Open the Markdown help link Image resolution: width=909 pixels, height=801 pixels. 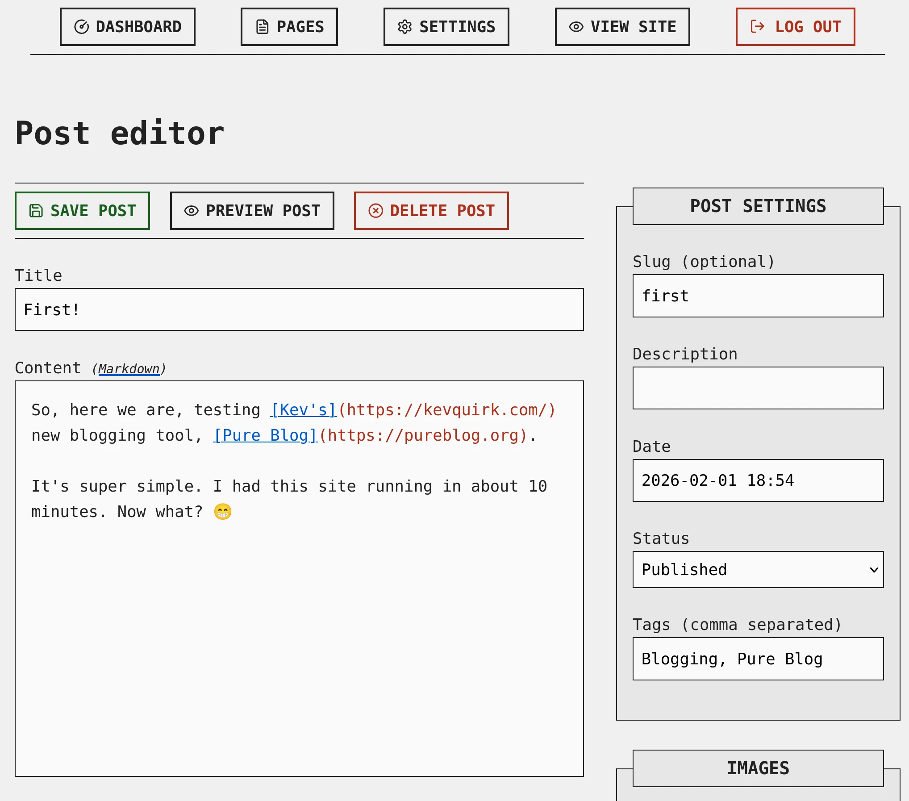pos(129,369)
